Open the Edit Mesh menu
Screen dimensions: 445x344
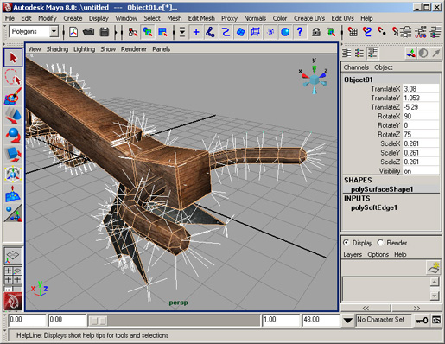(x=201, y=18)
